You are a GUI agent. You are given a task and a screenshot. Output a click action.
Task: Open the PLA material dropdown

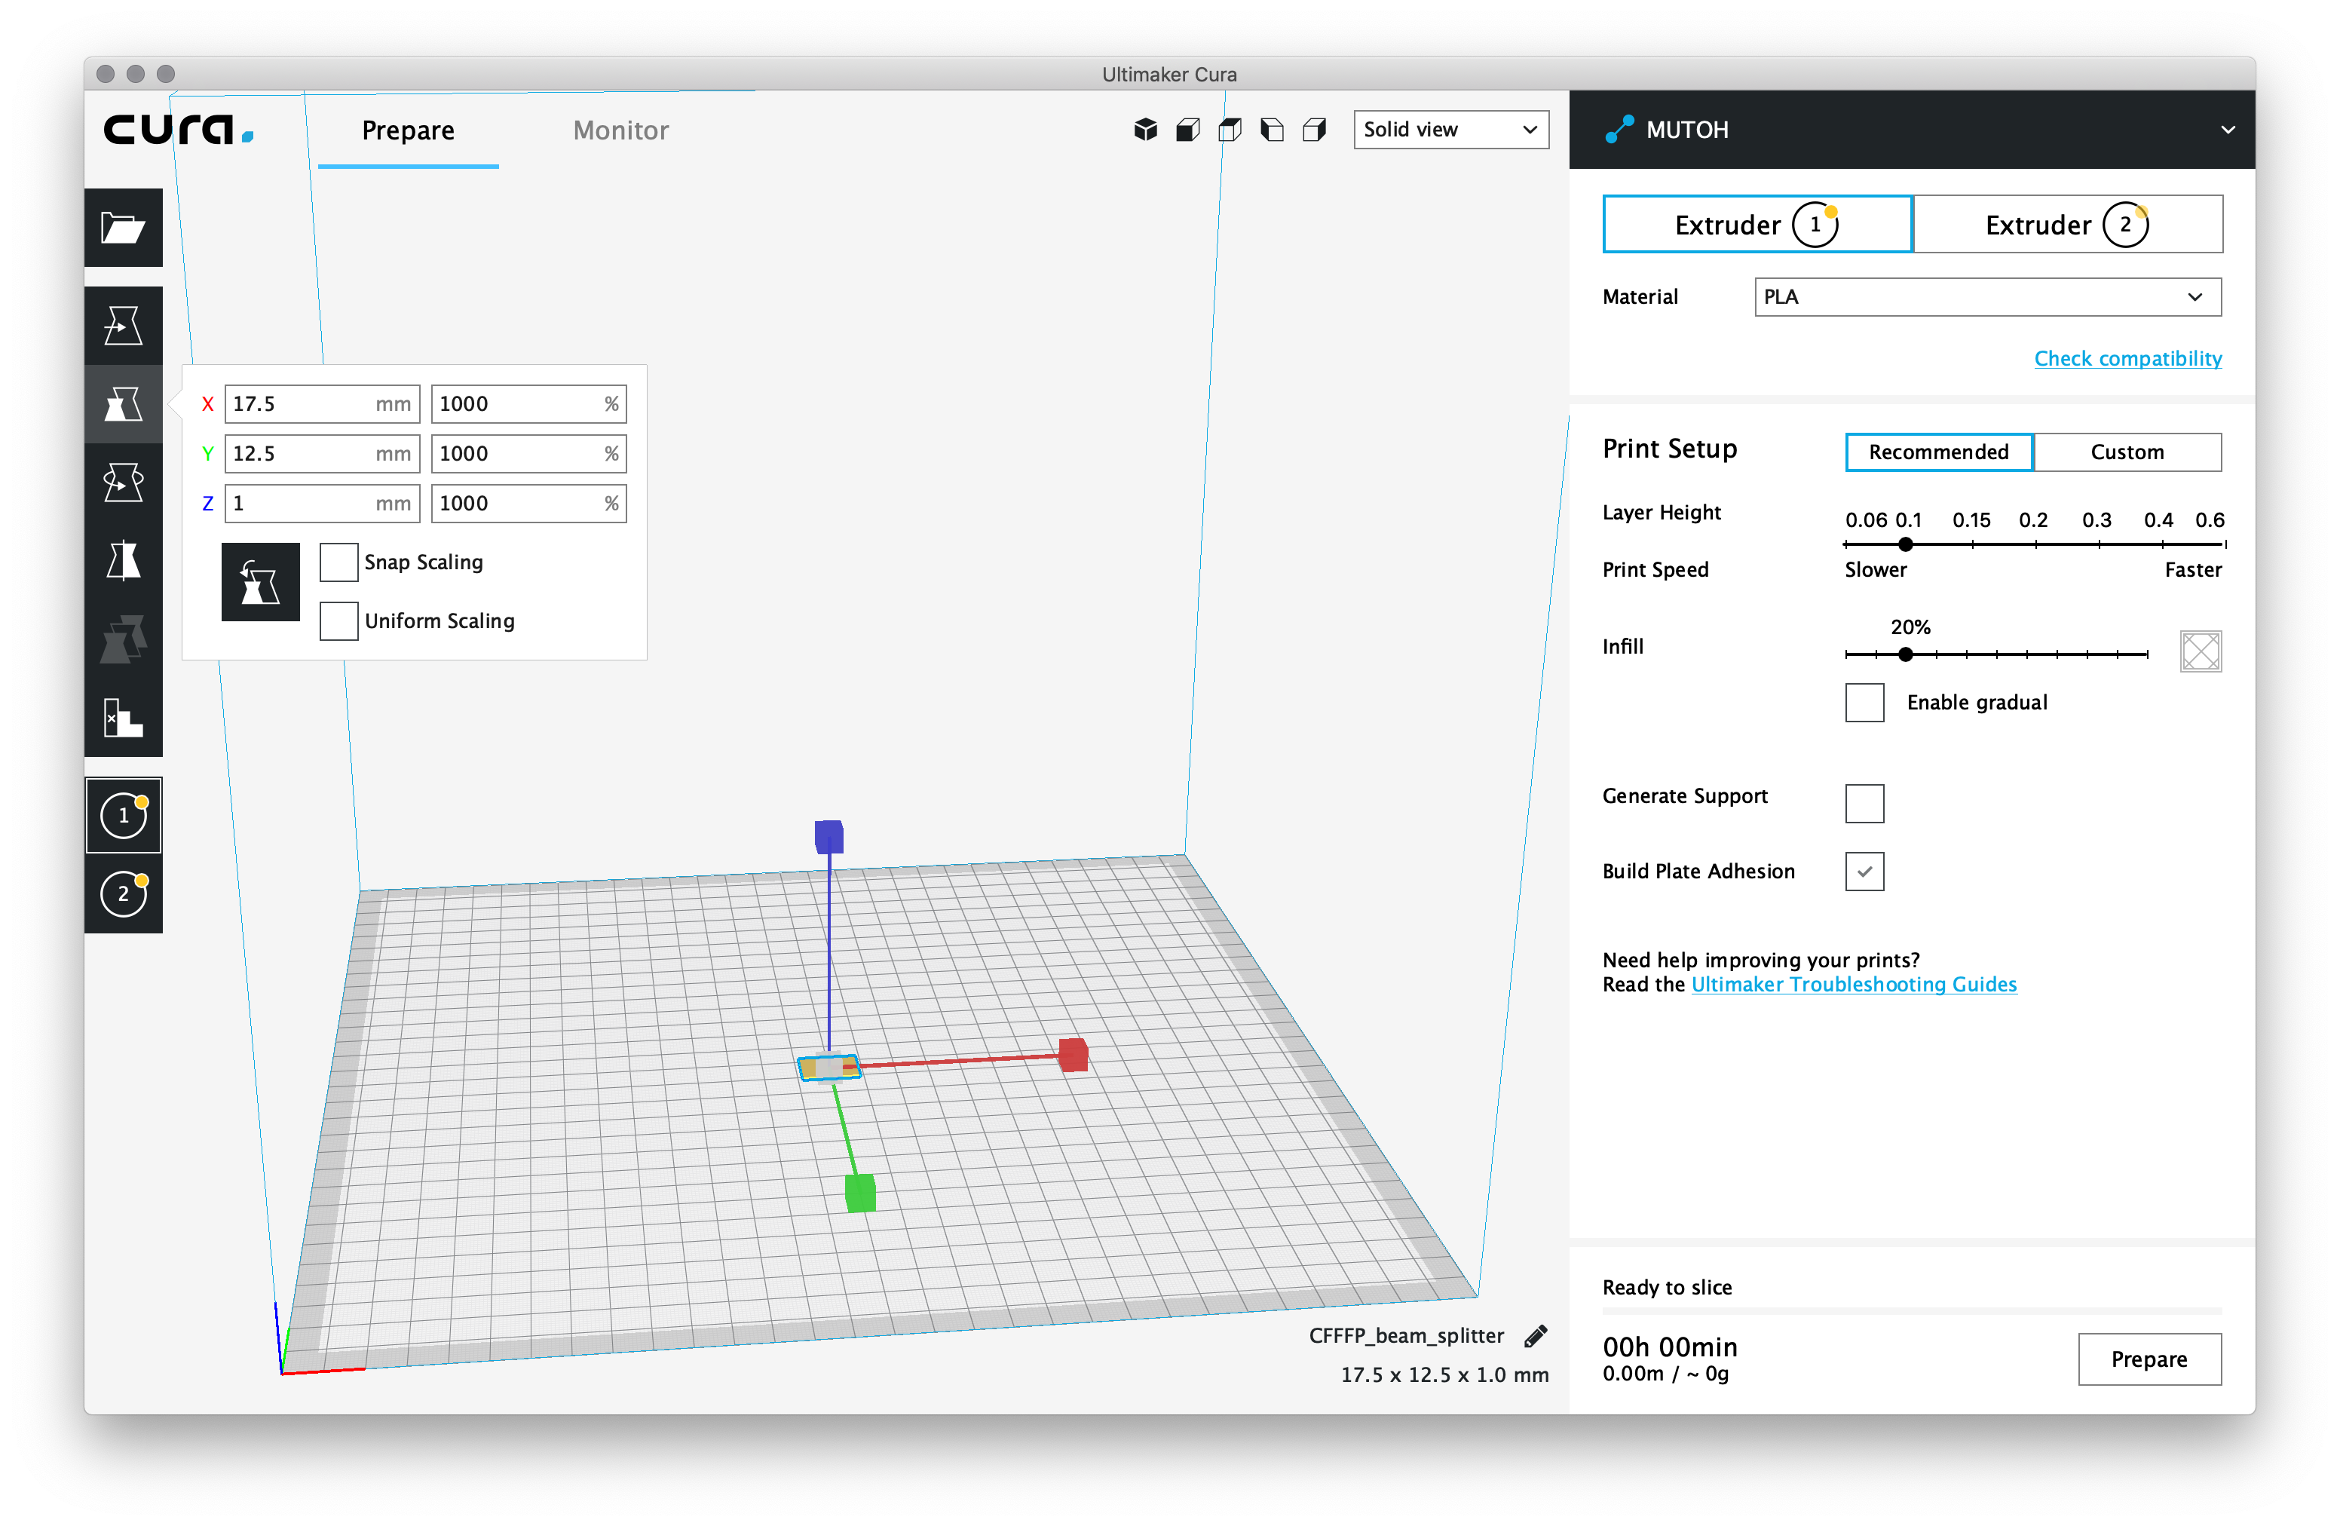pyautogui.click(x=1987, y=297)
